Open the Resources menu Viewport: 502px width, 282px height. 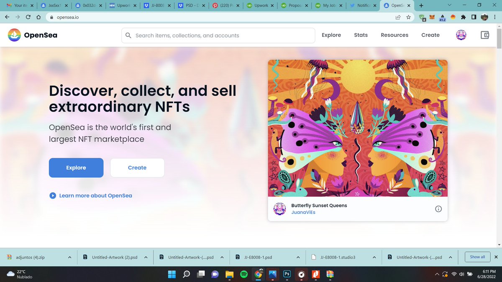(394, 35)
